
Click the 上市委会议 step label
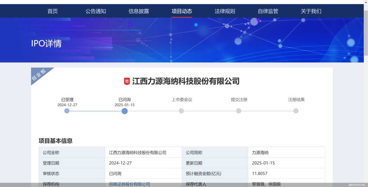[x=182, y=100]
